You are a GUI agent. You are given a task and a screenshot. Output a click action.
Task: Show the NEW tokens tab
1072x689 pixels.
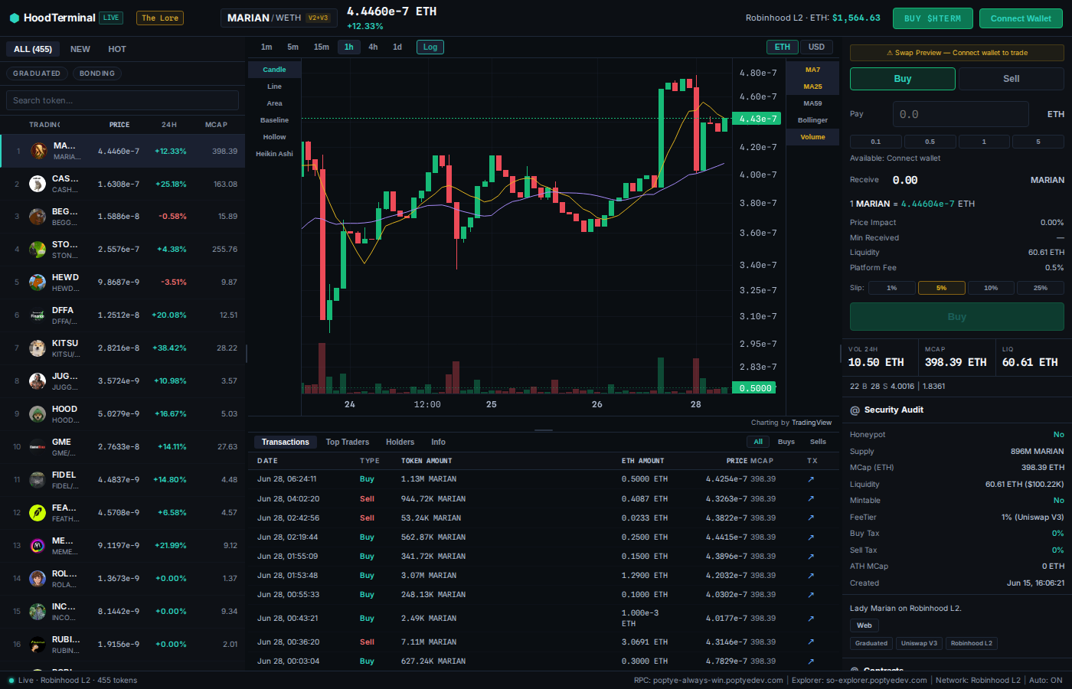[x=80, y=49]
